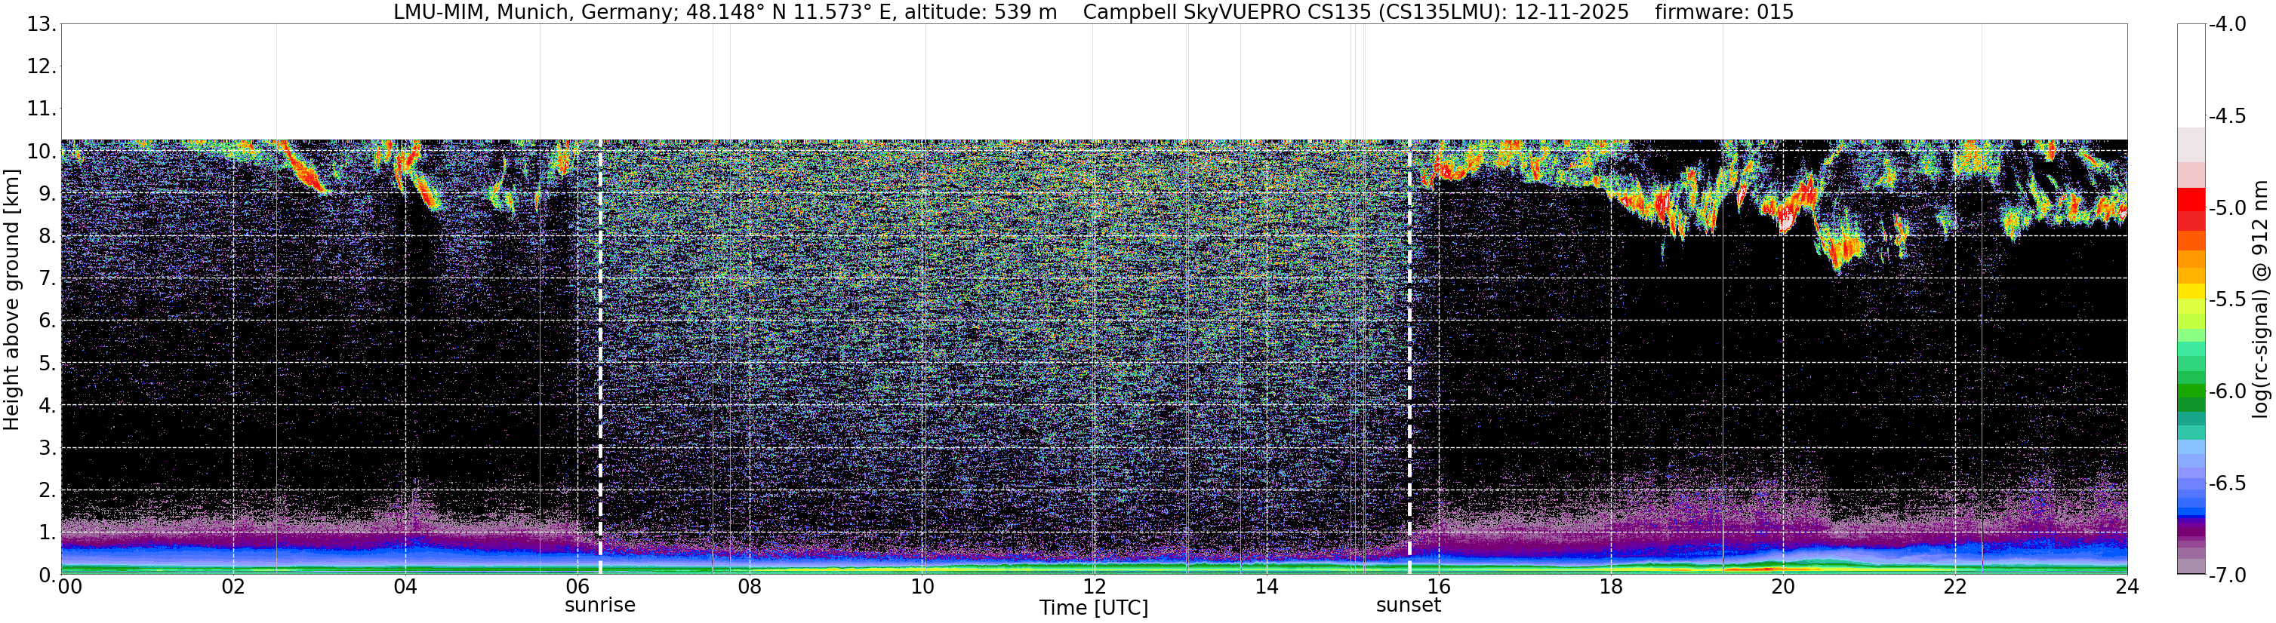Screen dimensions: 2276x623
Task: Click the bright green colorbar band near -6.0
Action: (x=2190, y=391)
